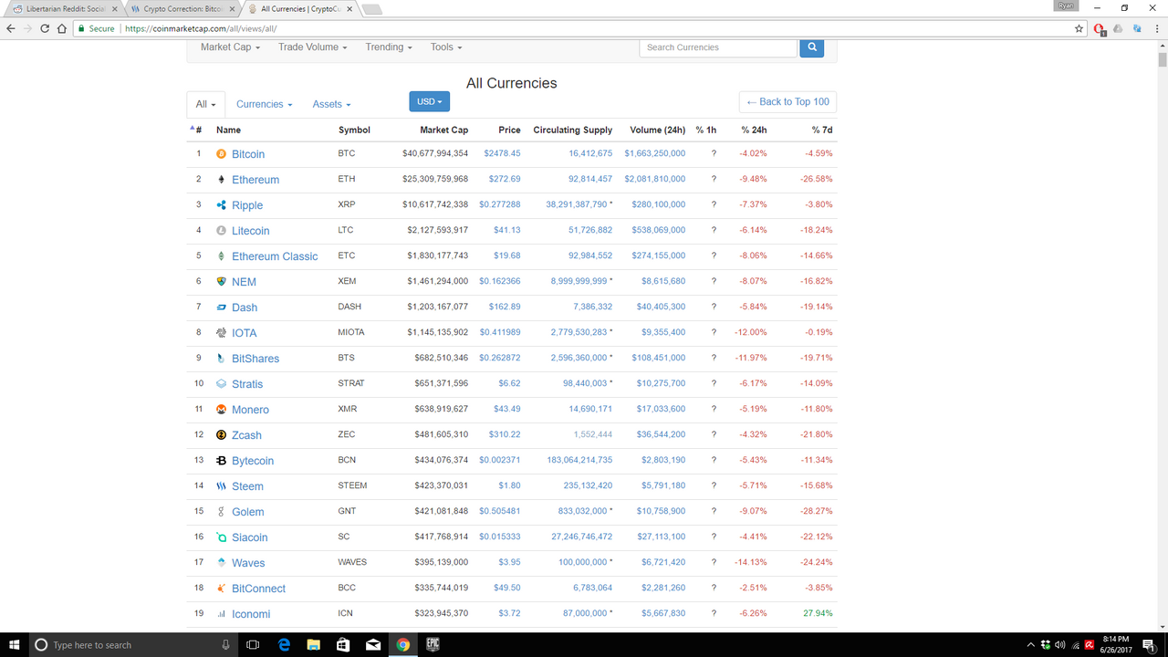The image size is (1168, 657).
Task: Open the Ethereum Classic name link
Action: [x=275, y=256]
